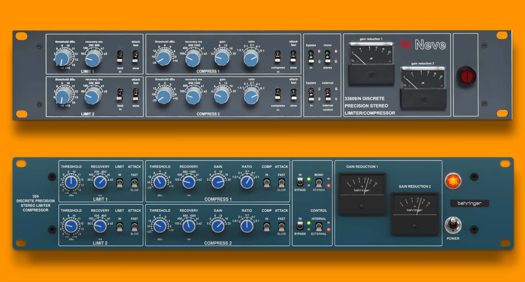Toggle Neve mono/stereo switch

pos(327,56)
